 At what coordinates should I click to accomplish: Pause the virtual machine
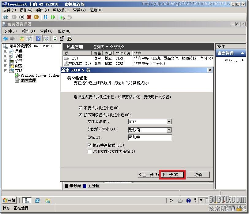click(46, 17)
